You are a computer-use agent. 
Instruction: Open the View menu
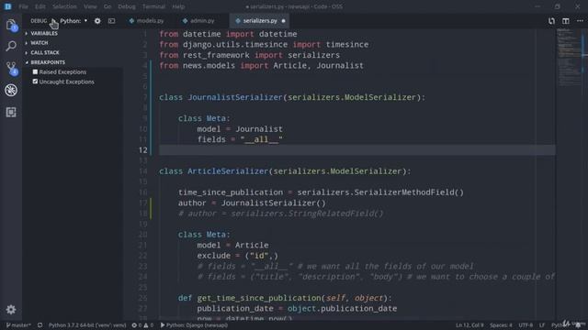[x=90, y=6]
